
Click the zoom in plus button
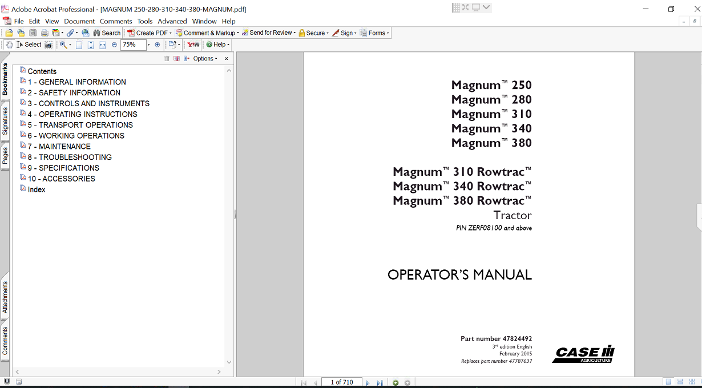pos(158,45)
